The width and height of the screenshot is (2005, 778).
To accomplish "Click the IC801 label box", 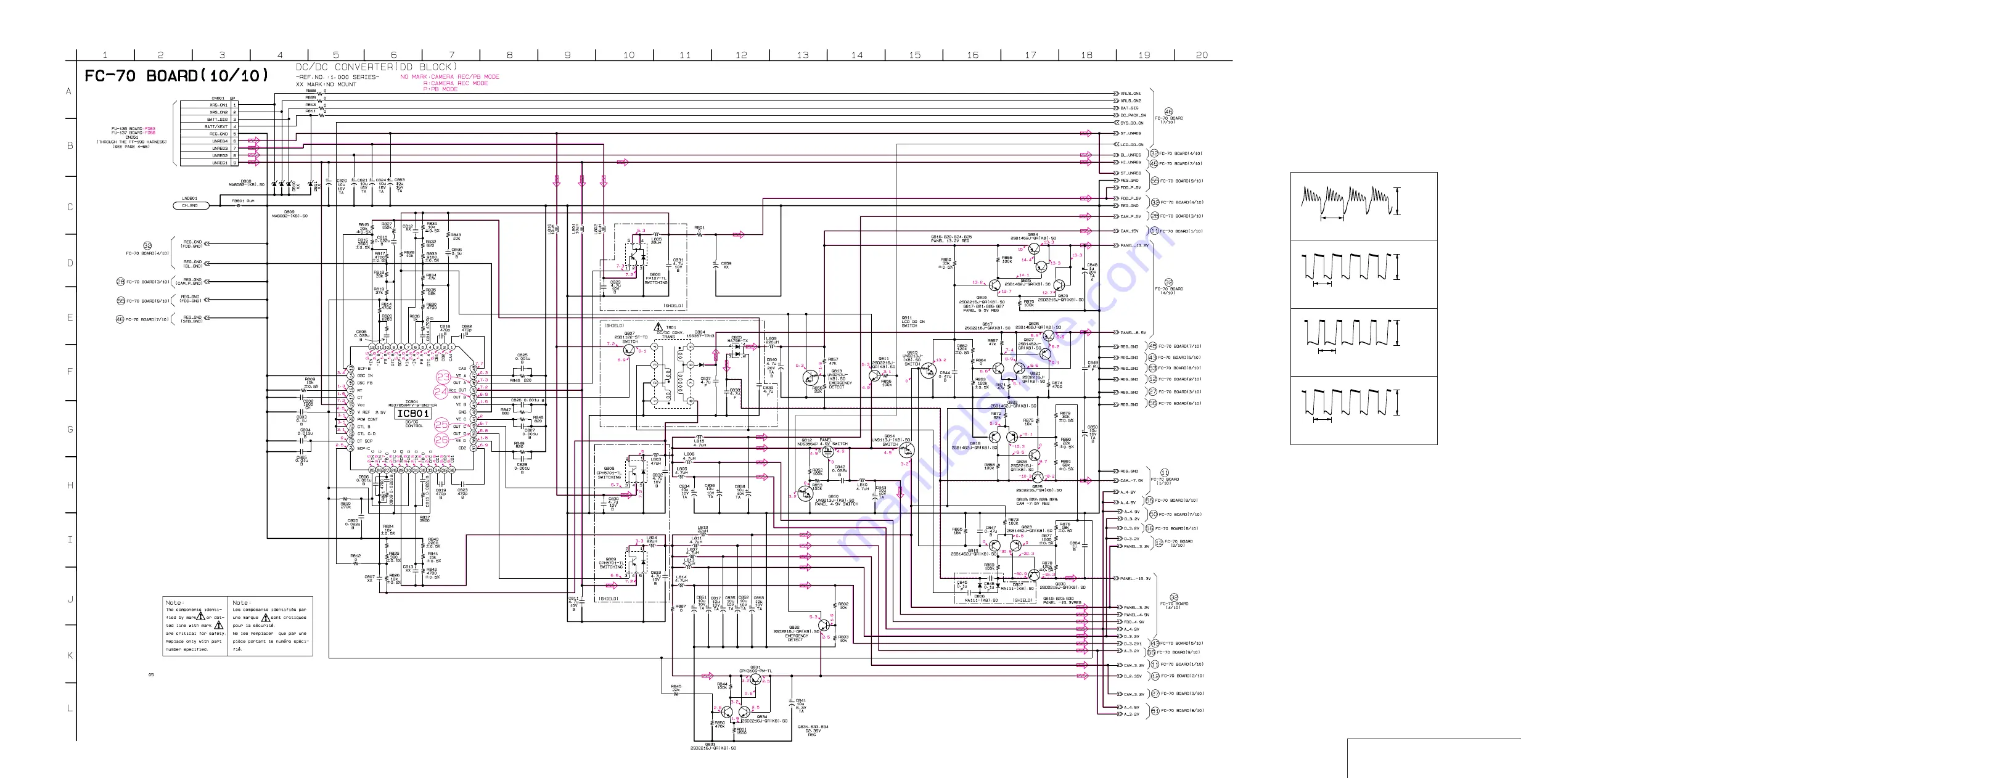I will (x=412, y=413).
